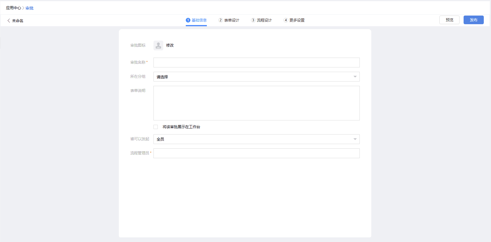This screenshot has height=242, width=491.
Task: Click 应用中心 in the breadcrumb
Action: [x=14, y=8]
